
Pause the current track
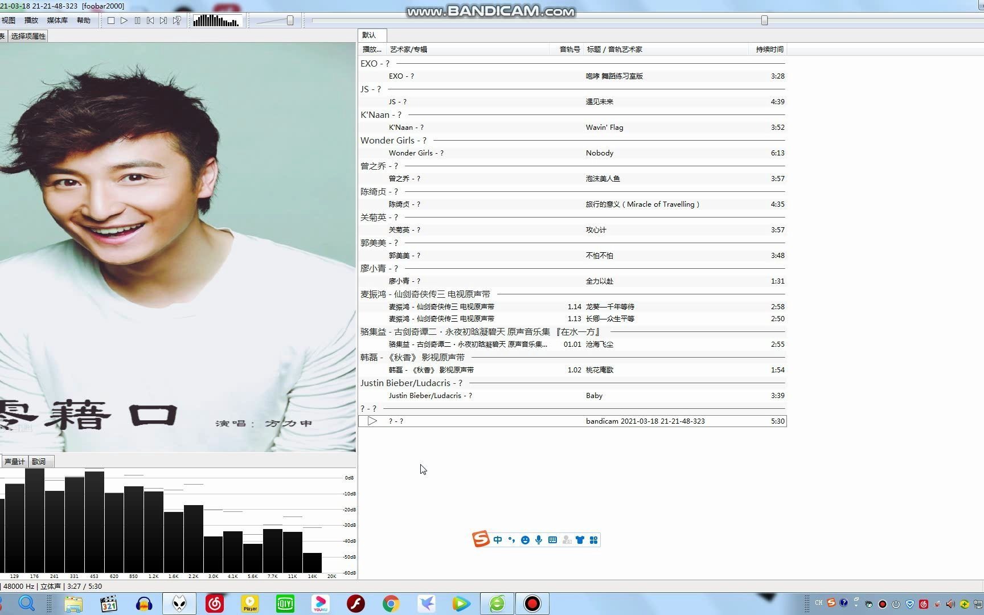[137, 20]
